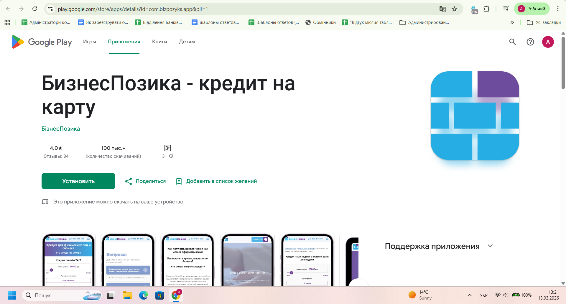Open the Google account avatar menu
The width and height of the screenshot is (566, 304).
pyautogui.click(x=548, y=42)
